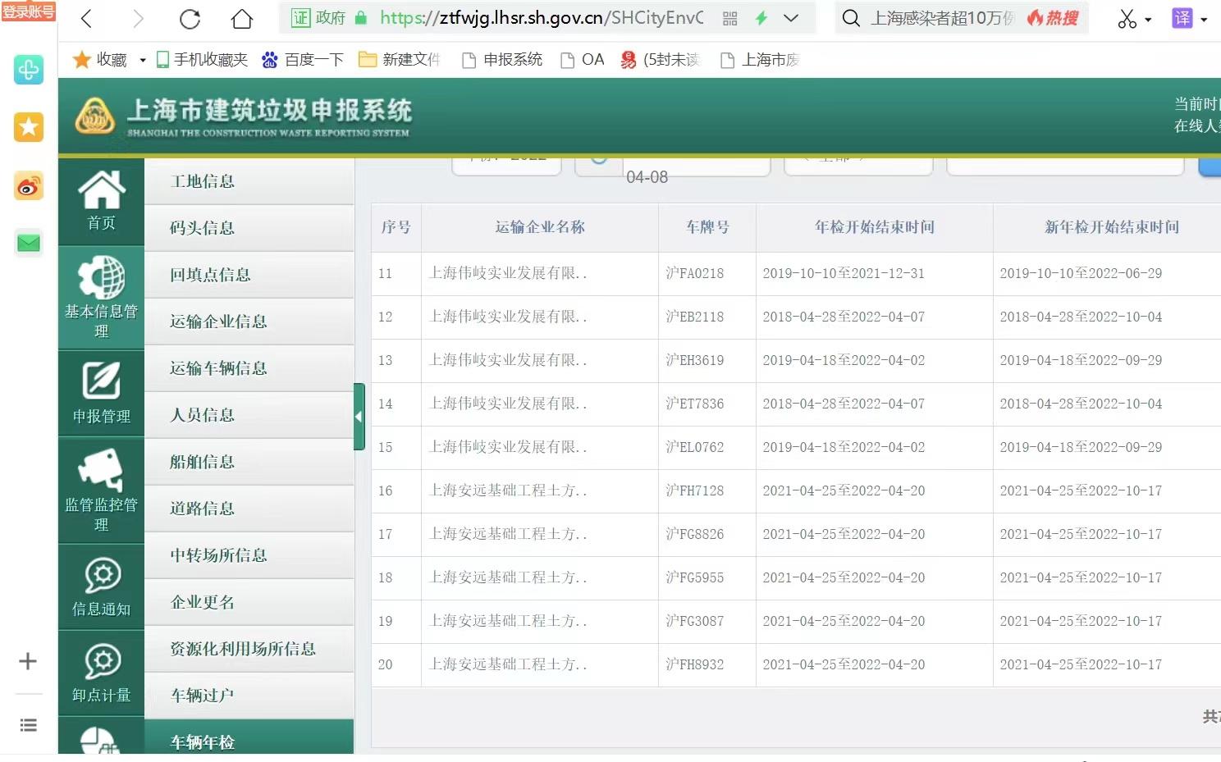Click the search box with 上海感染者 text
The image size is (1221, 762).
942,18
